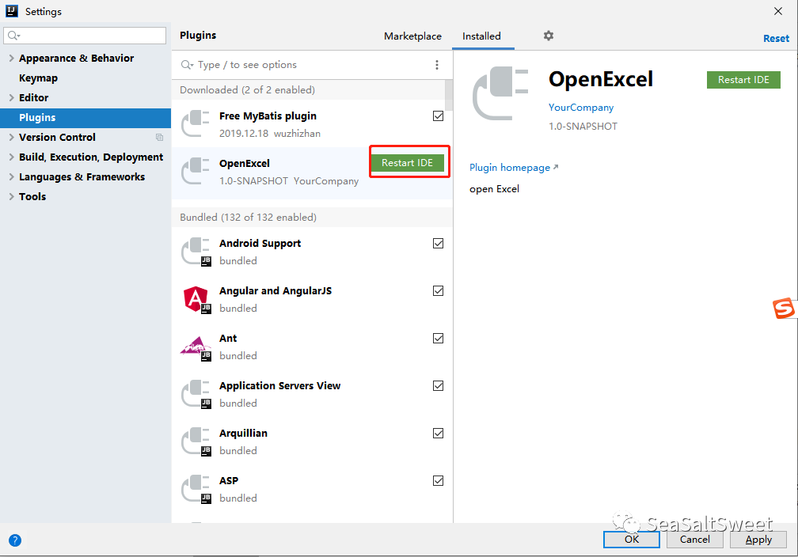Click Restart IDE in the OpenExcel row
The width and height of the screenshot is (798, 557).
(407, 163)
